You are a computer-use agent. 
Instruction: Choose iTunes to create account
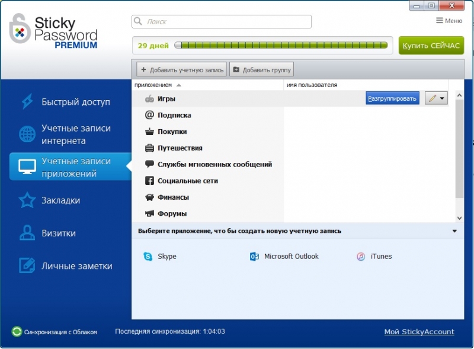click(374, 257)
